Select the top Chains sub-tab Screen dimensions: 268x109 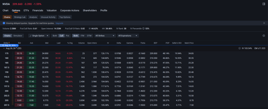click(7, 17)
